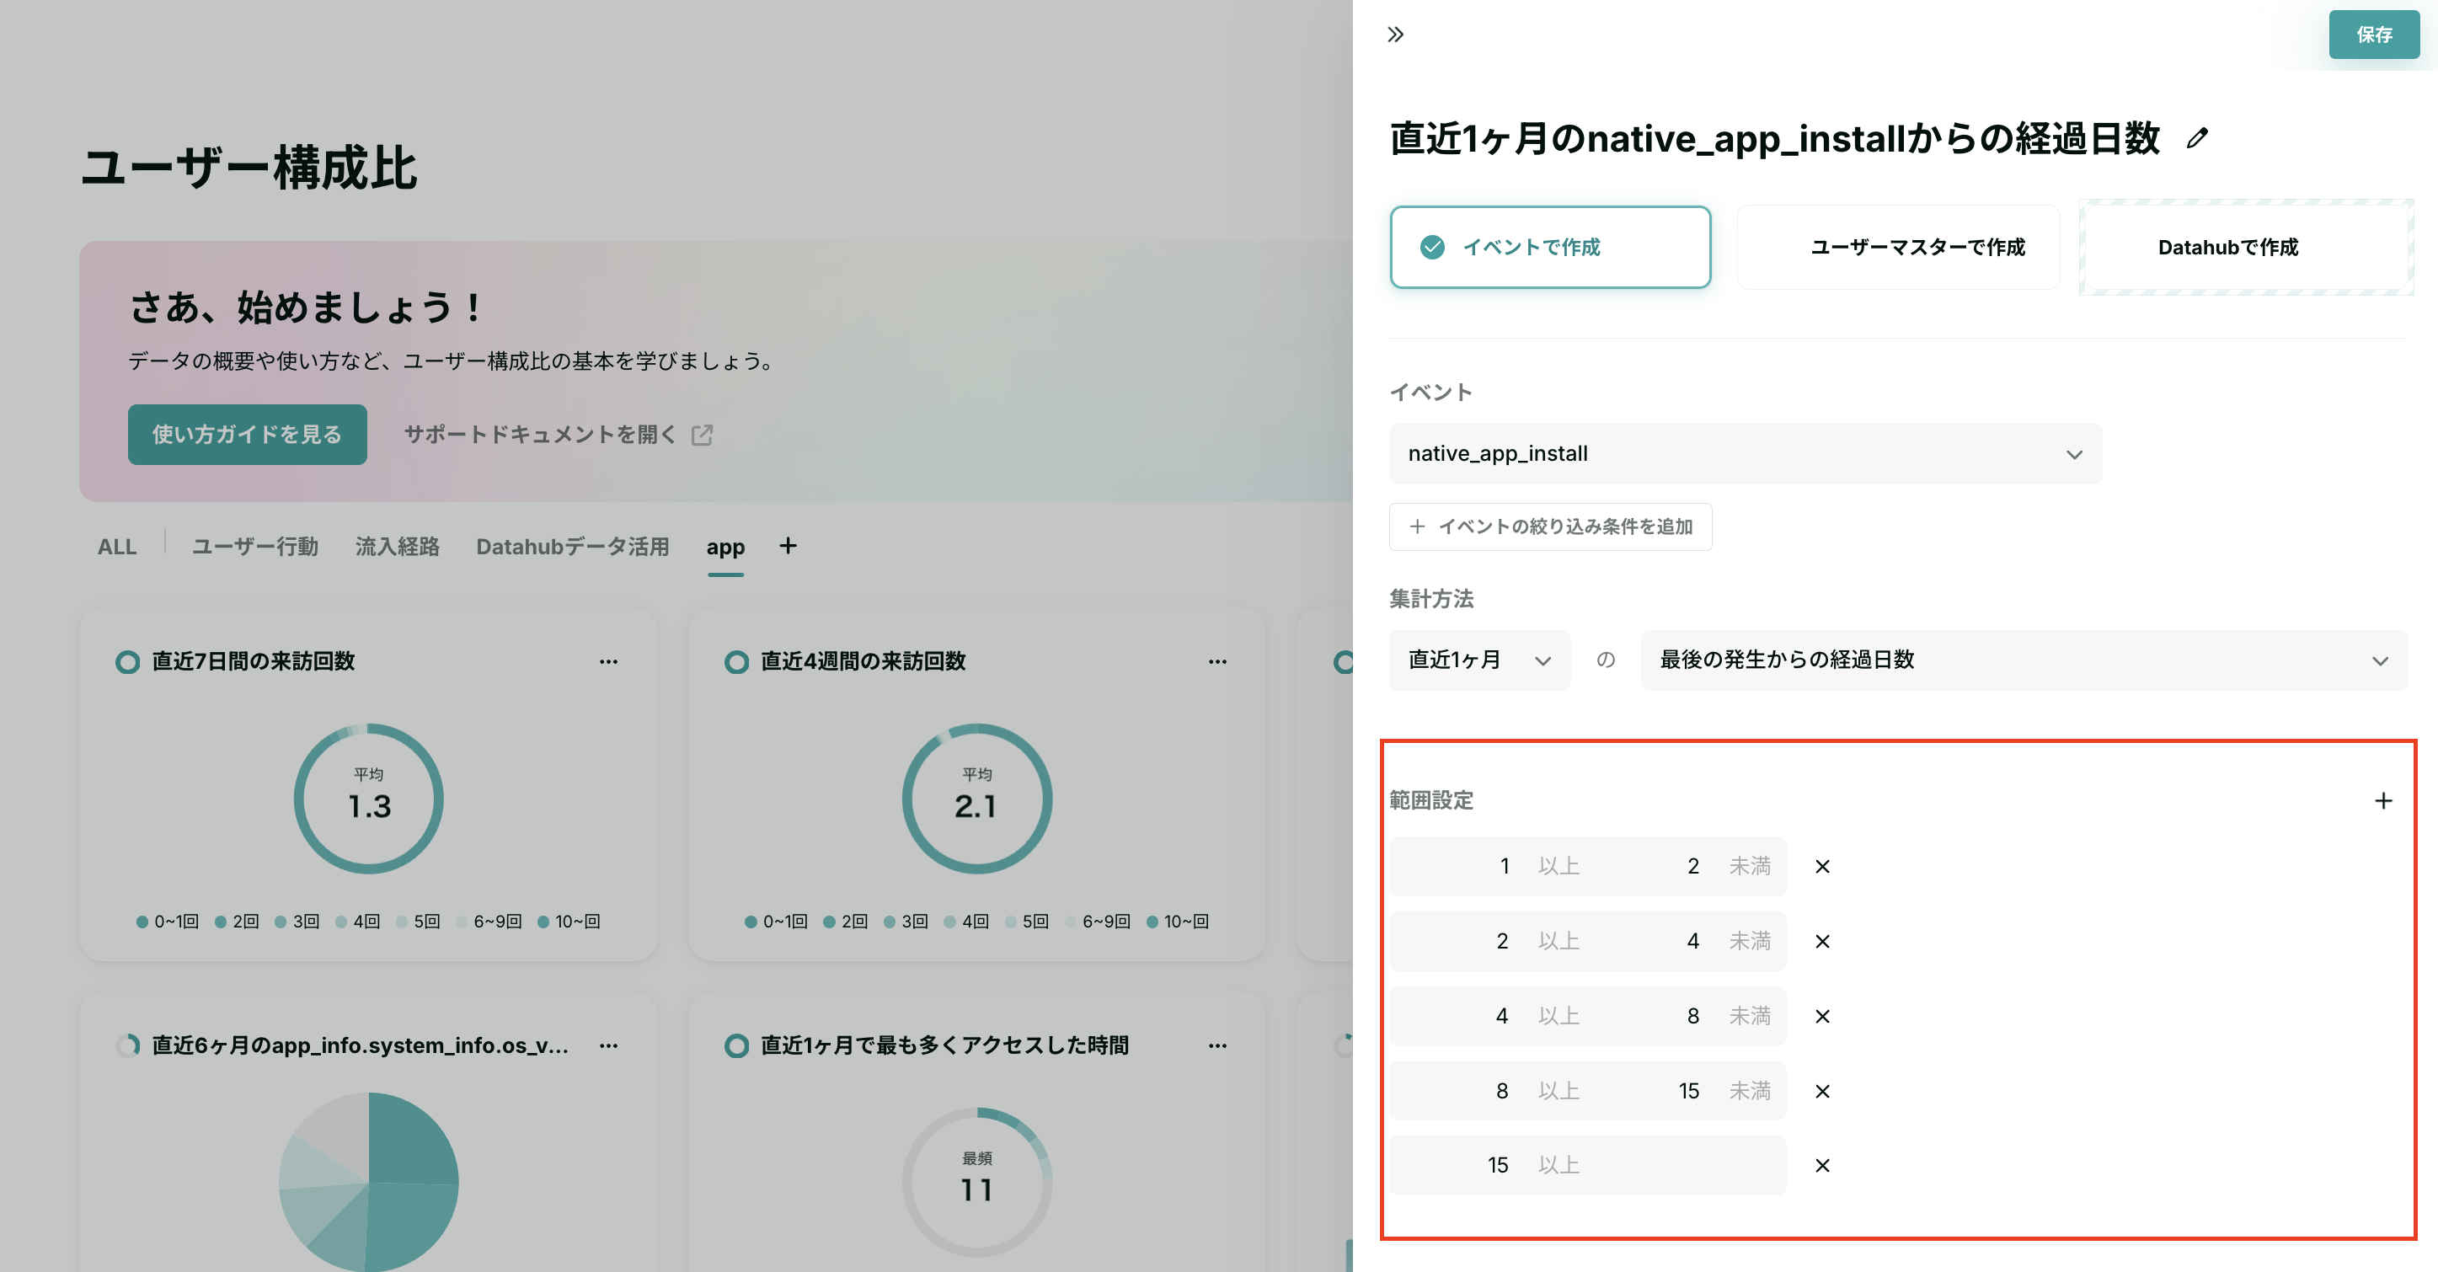Click the 直近4週間の来訪回数 card title
This screenshot has width=2438, height=1272.
pyautogui.click(x=863, y=660)
